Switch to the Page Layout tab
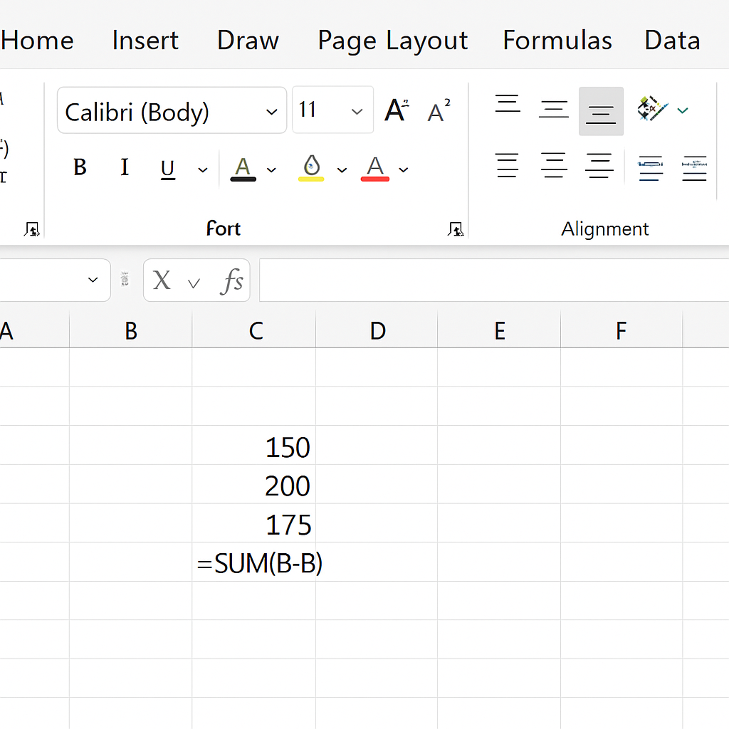Screen dimensions: 729x729 (x=392, y=41)
